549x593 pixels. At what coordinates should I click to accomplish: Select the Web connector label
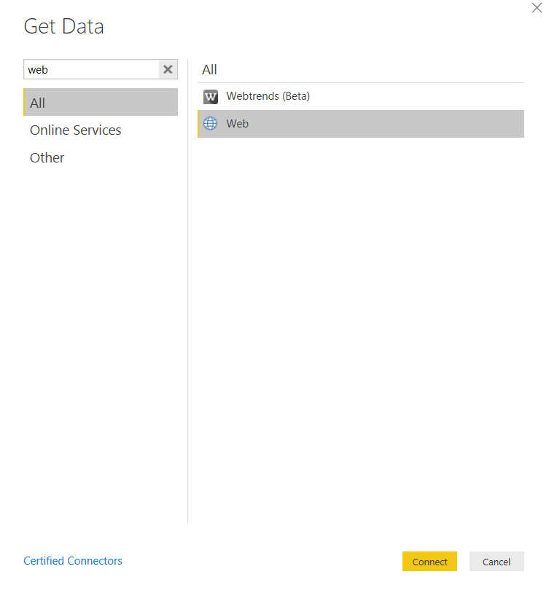[238, 124]
